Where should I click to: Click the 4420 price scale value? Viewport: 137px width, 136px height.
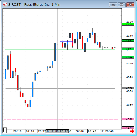(x=130, y=22)
